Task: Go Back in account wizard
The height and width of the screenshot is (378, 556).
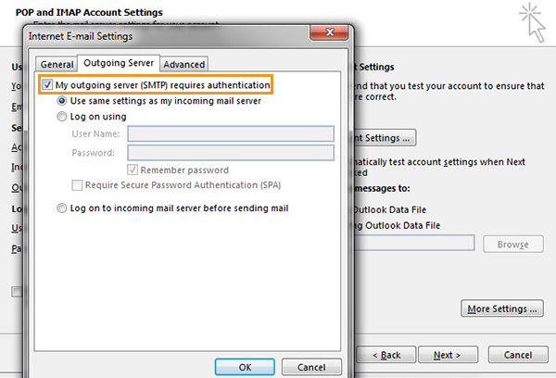Action: [x=385, y=355]
